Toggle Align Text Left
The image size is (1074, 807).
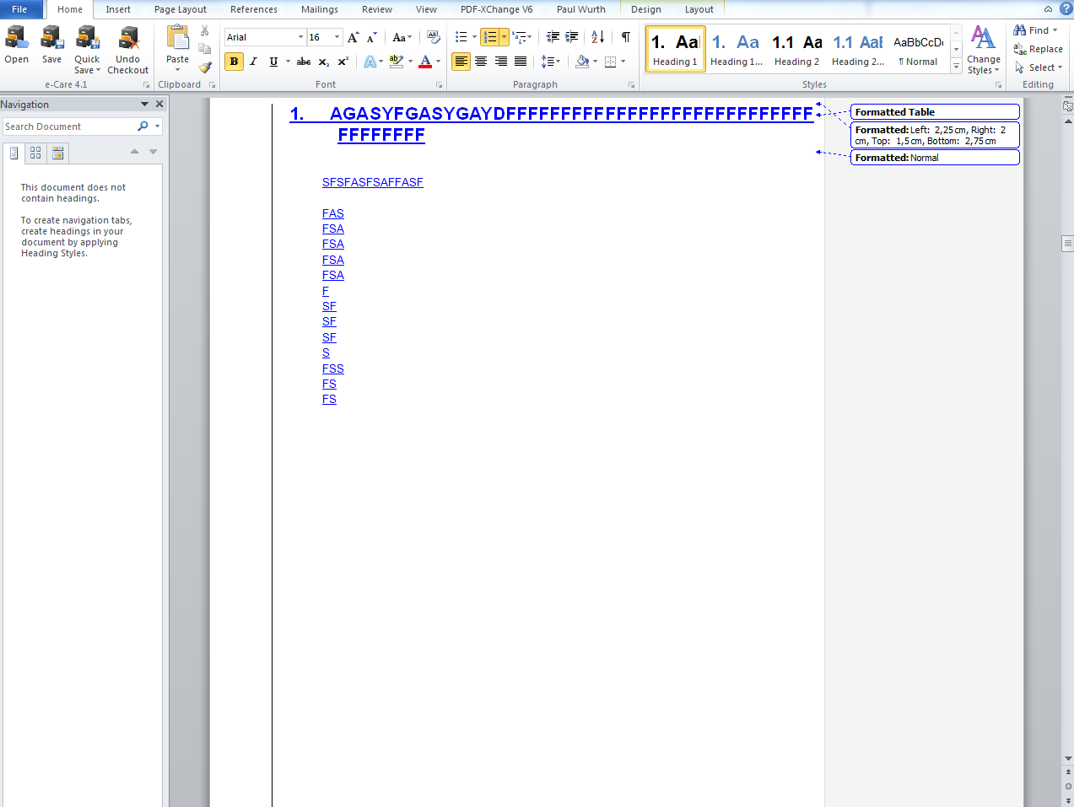pos(461,62)
